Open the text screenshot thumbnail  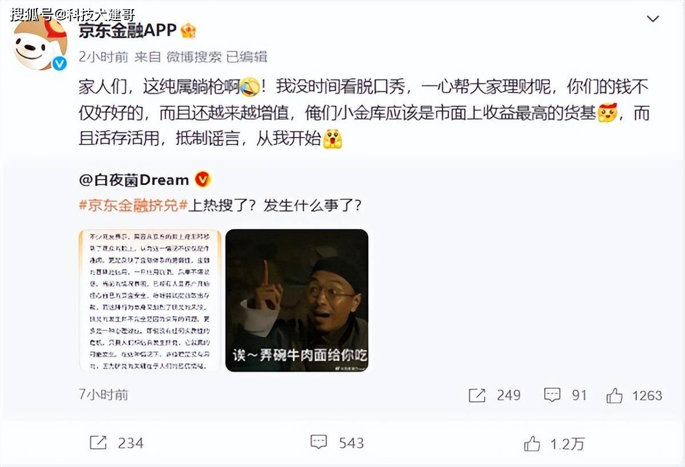pyautogui.click(x=150, y=300)
